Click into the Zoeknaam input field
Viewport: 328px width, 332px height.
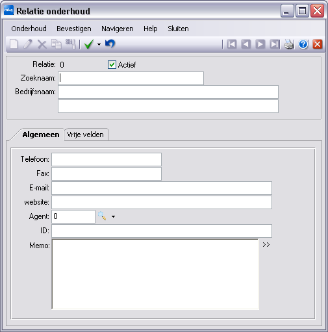pos(131,78)
